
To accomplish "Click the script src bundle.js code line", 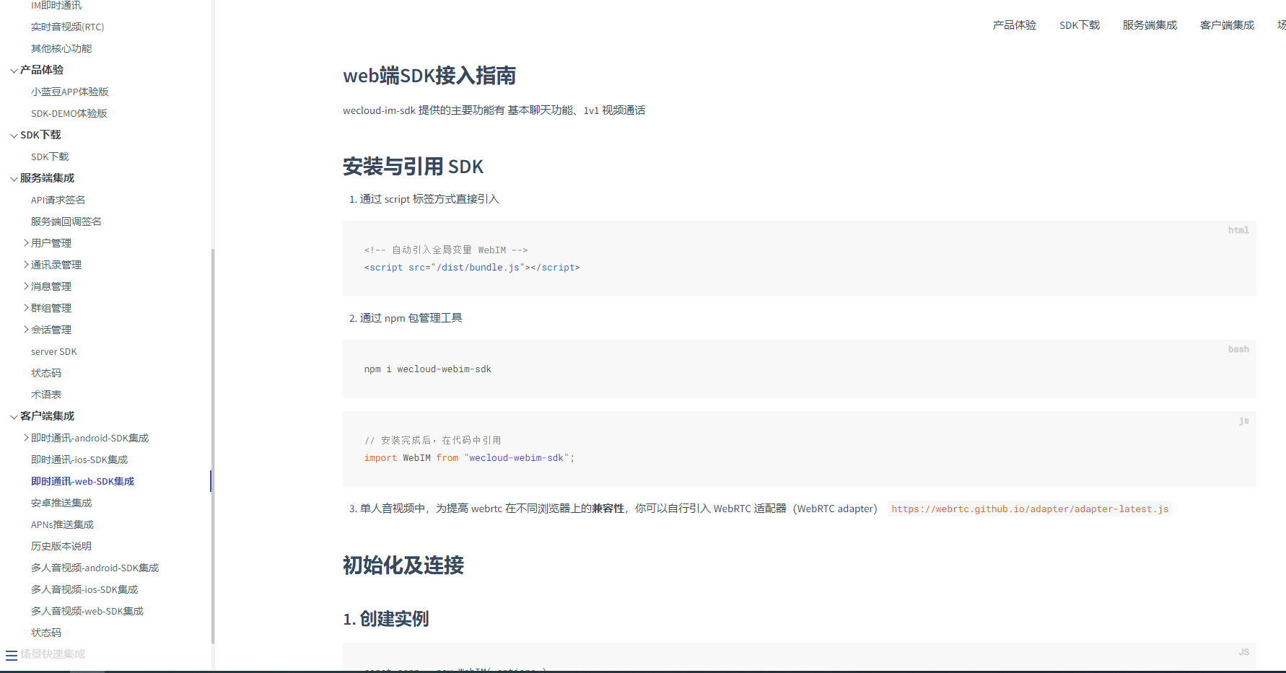I will (472, 268).
